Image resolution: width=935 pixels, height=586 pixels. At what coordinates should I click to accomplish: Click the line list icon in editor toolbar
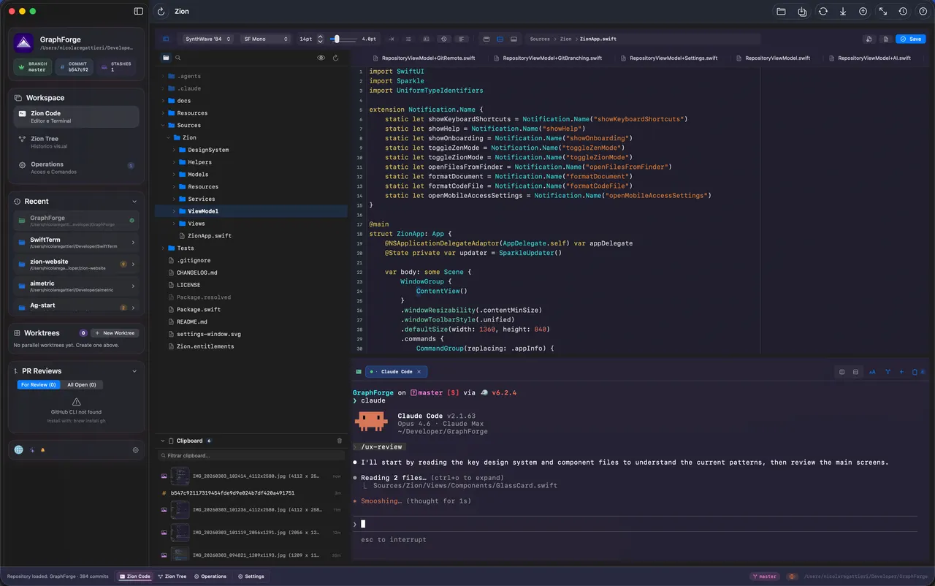[408, 39]
